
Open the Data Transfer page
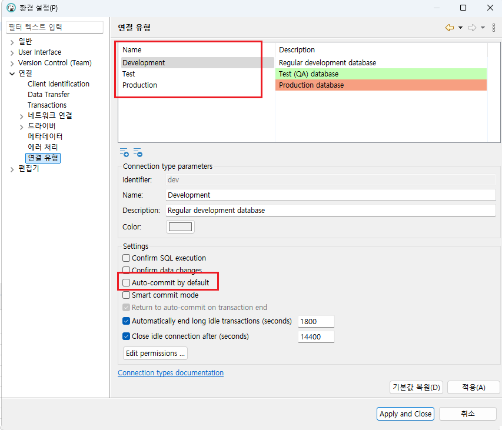click(x=48, y=94)
